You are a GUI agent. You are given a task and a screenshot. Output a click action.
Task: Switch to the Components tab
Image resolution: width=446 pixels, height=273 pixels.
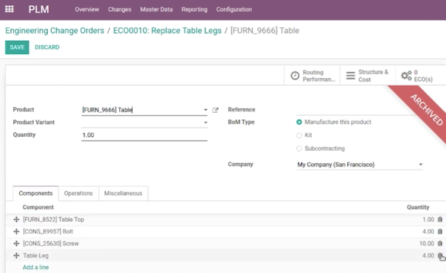coord(36,193)
